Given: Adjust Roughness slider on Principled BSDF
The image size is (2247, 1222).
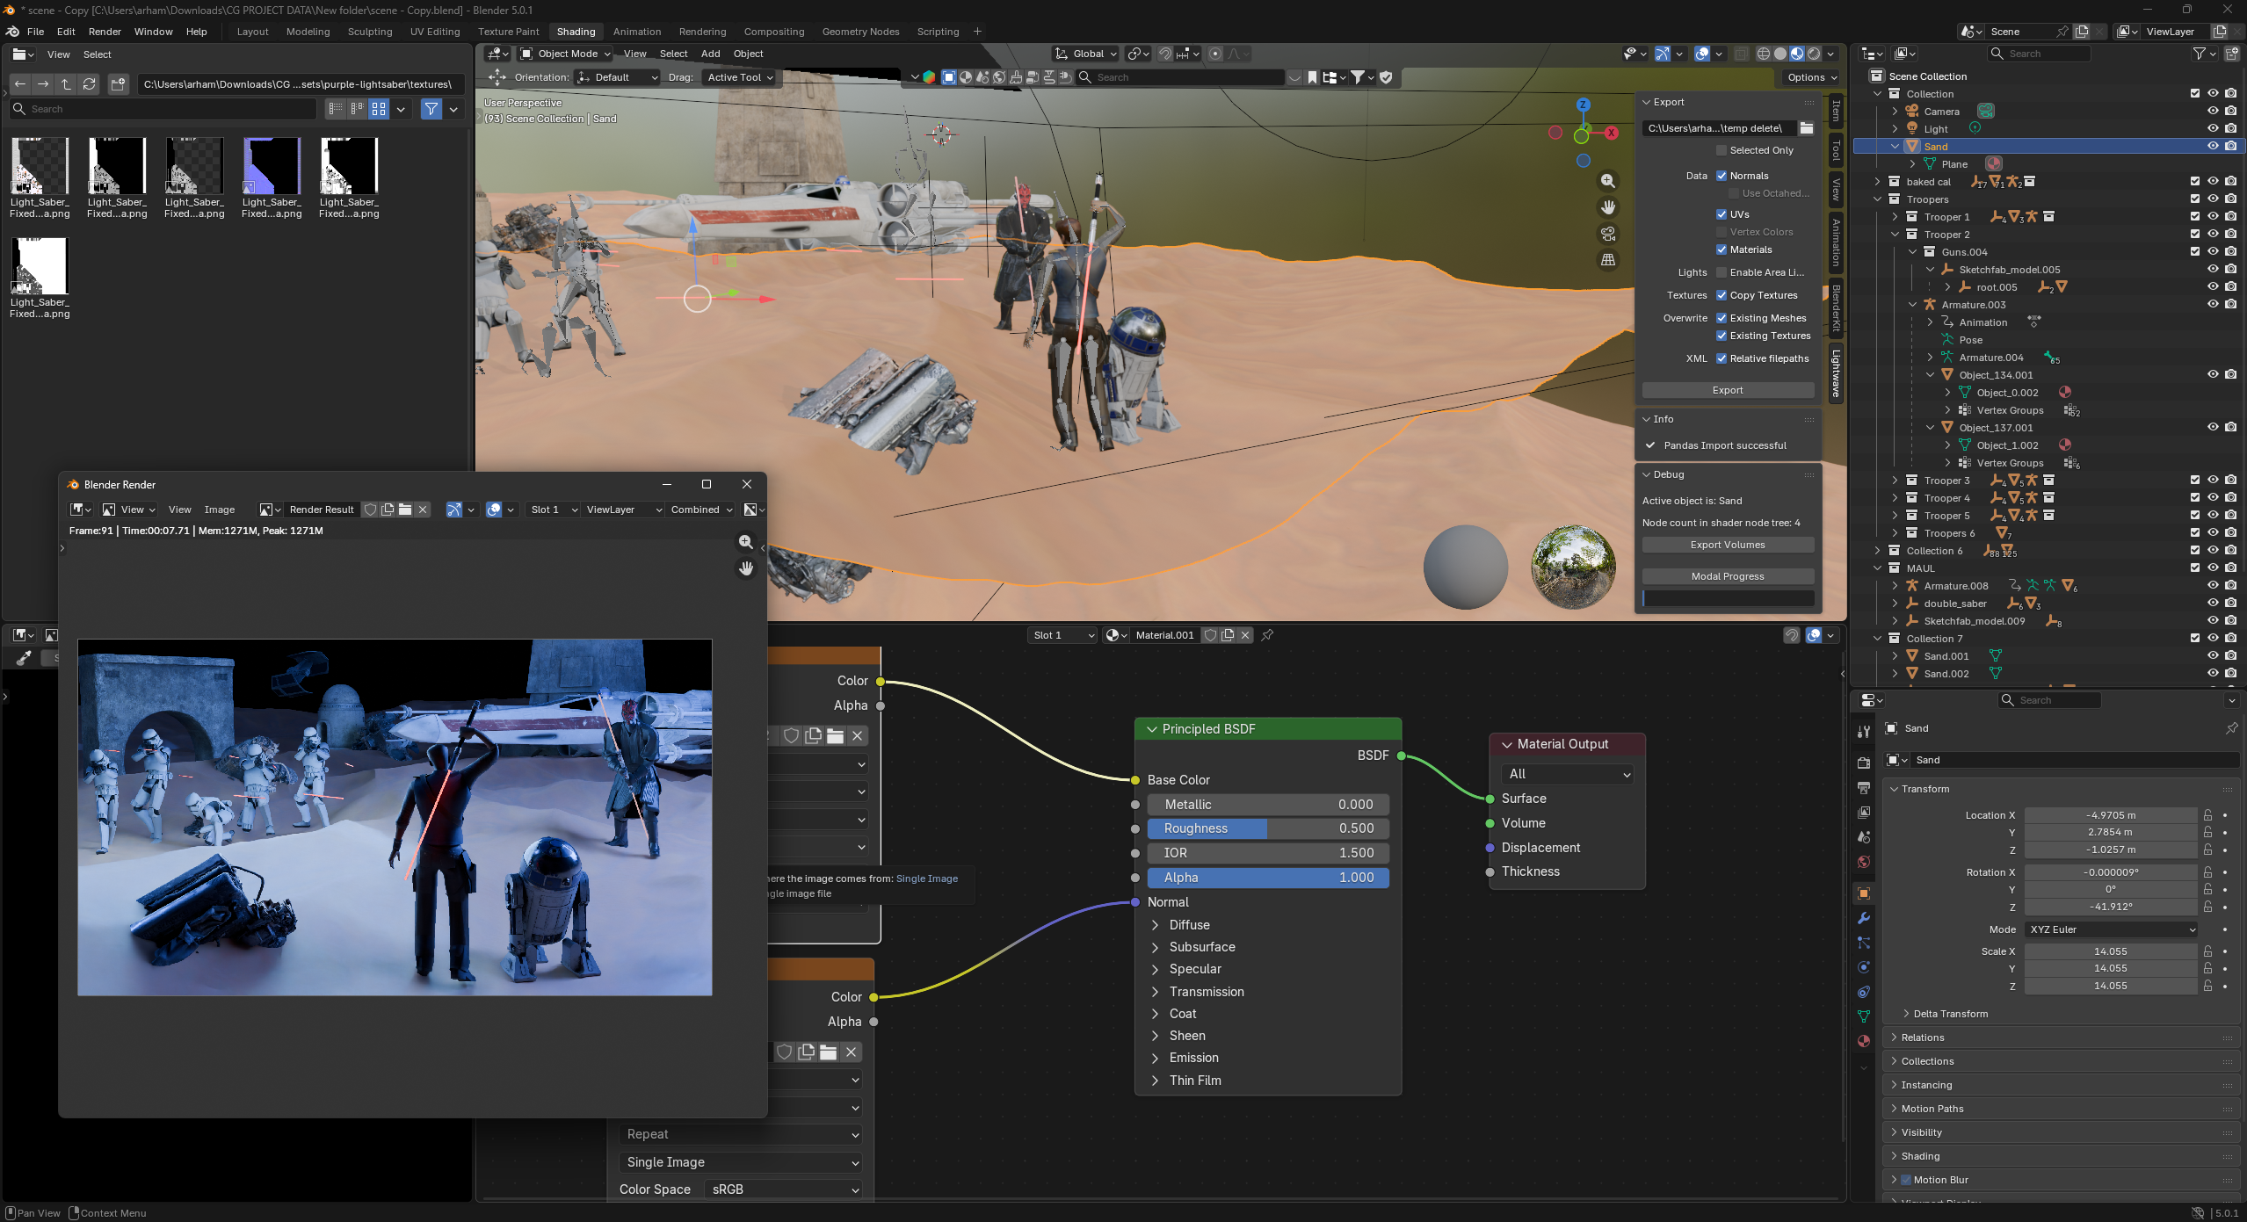Looking at the screenshot, I should point(1268,828).
